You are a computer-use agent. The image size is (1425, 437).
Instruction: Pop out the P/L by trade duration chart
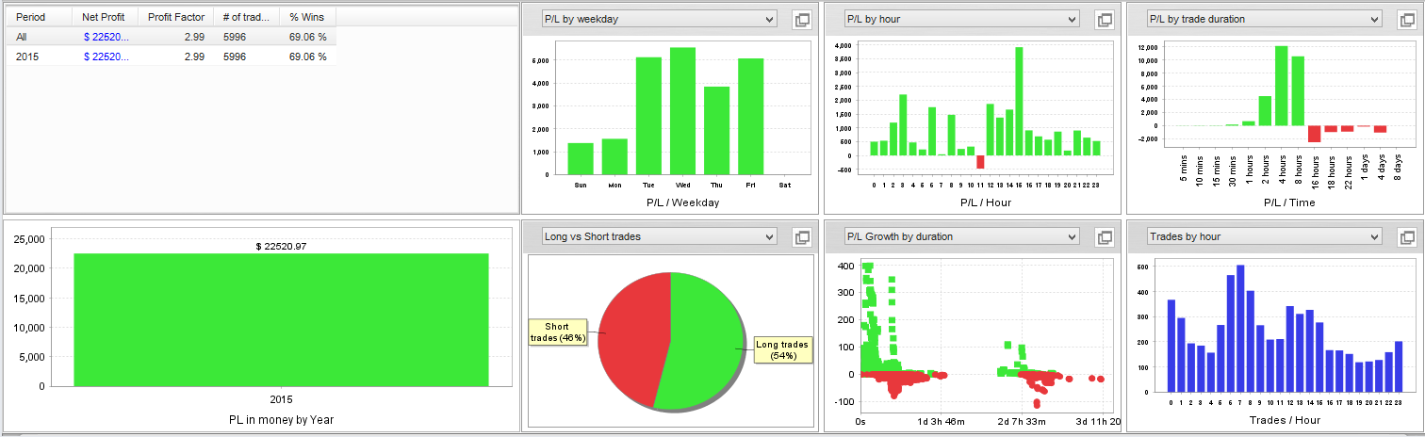coord(1406,20)
